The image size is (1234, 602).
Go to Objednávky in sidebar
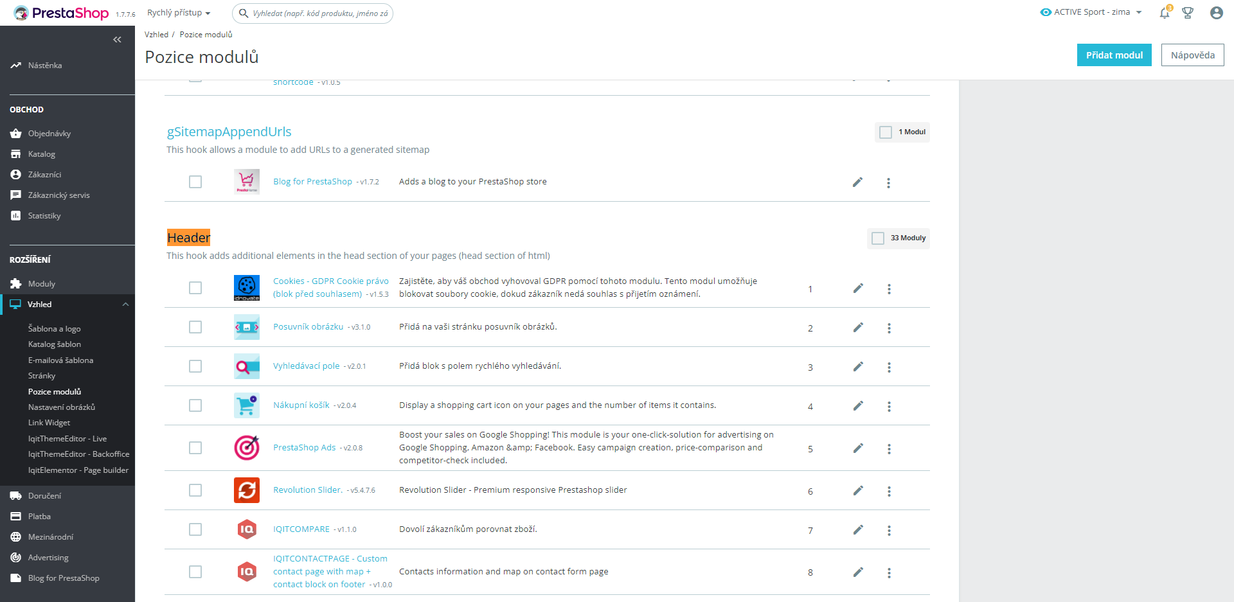[x=49, y=134]
